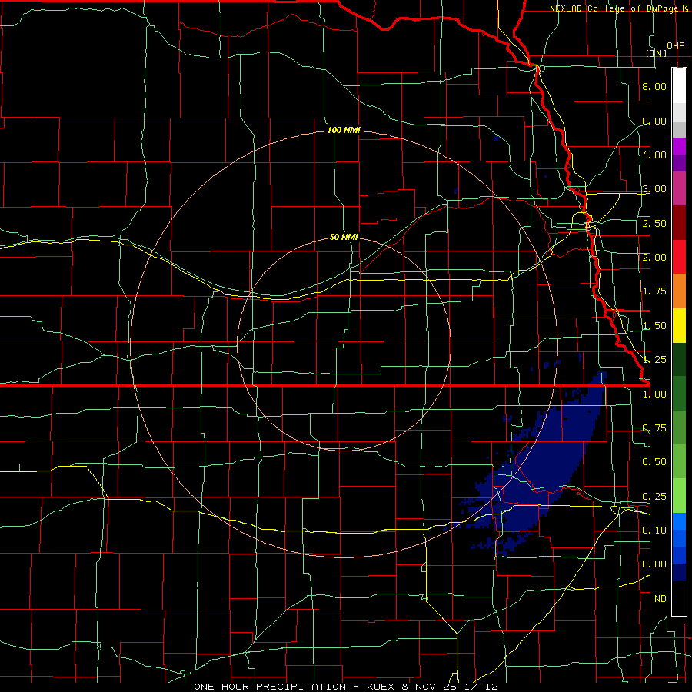This screenshot has height=692, width=692.
Task: Click the 0.25 legend value
Action: [654, 497]
